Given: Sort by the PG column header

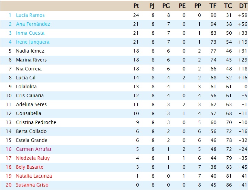Looking at the screenshot, I should click(x=166, y=6).
